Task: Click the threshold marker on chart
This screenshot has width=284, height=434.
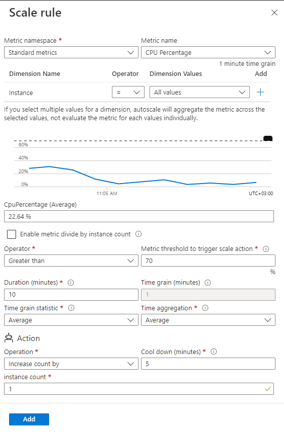Action: point(268,139)
